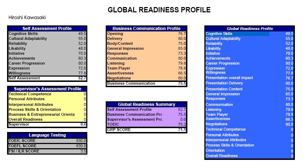303x168 pixels.
Task: Click Overall Readiness in Supervisor's Assessment Profile
Action: (25, 119)
